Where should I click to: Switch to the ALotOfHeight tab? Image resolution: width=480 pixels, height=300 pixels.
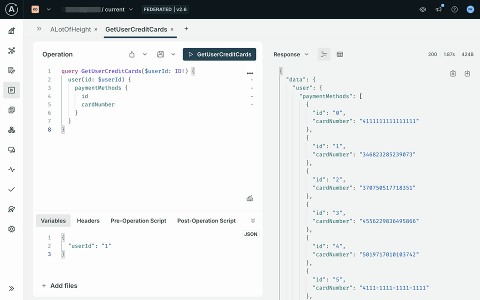tap(70, 29)
